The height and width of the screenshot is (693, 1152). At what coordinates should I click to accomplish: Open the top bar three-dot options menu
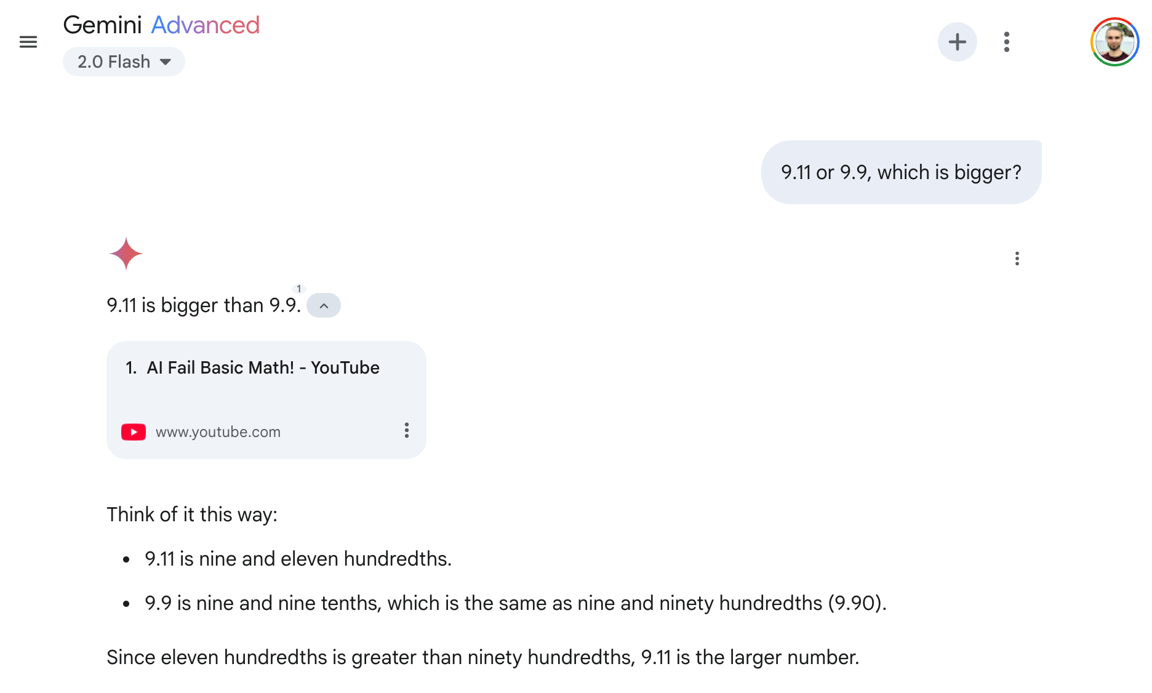(1006, 42)
